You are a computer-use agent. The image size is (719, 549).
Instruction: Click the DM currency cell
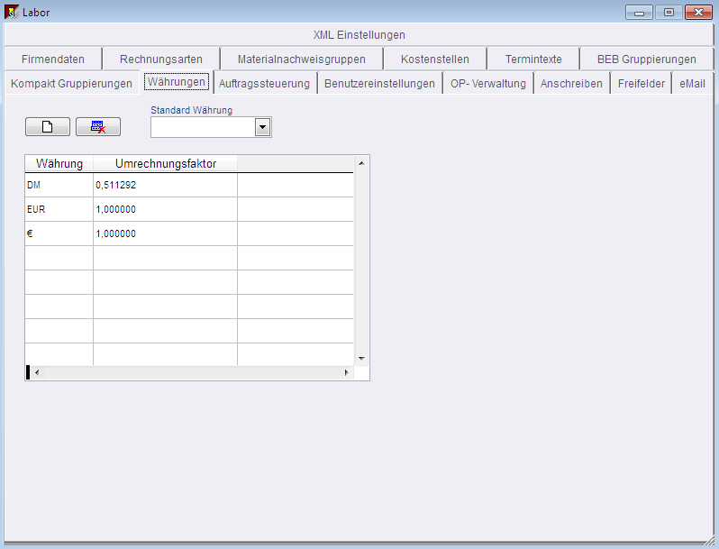59,185
